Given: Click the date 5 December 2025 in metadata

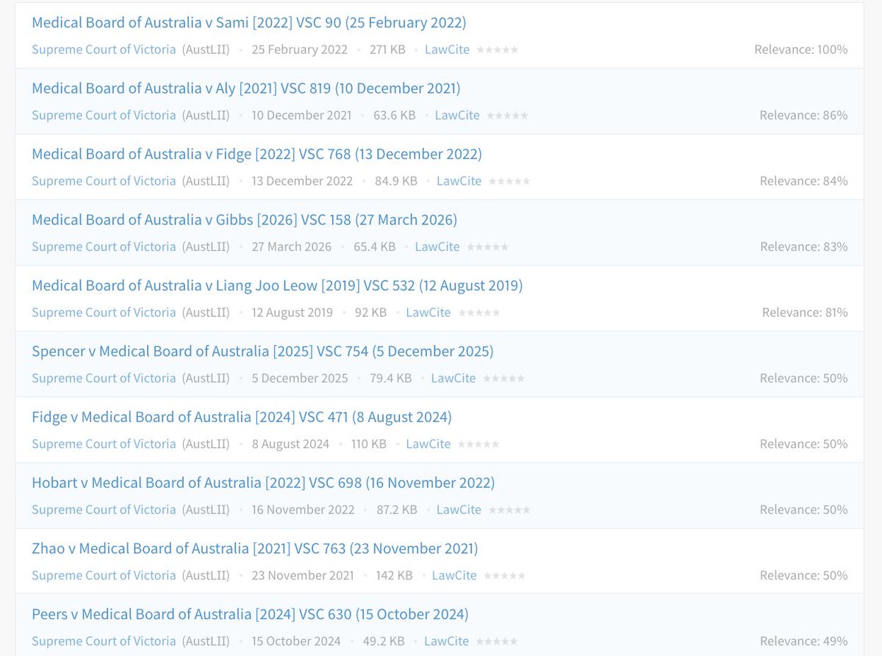Looking at the screenshot, I should pos(300,378).
